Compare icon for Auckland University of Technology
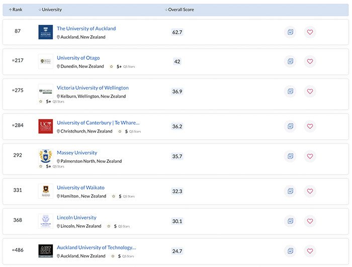This screenshot has width=352, height=267. (x=290, y=251)
